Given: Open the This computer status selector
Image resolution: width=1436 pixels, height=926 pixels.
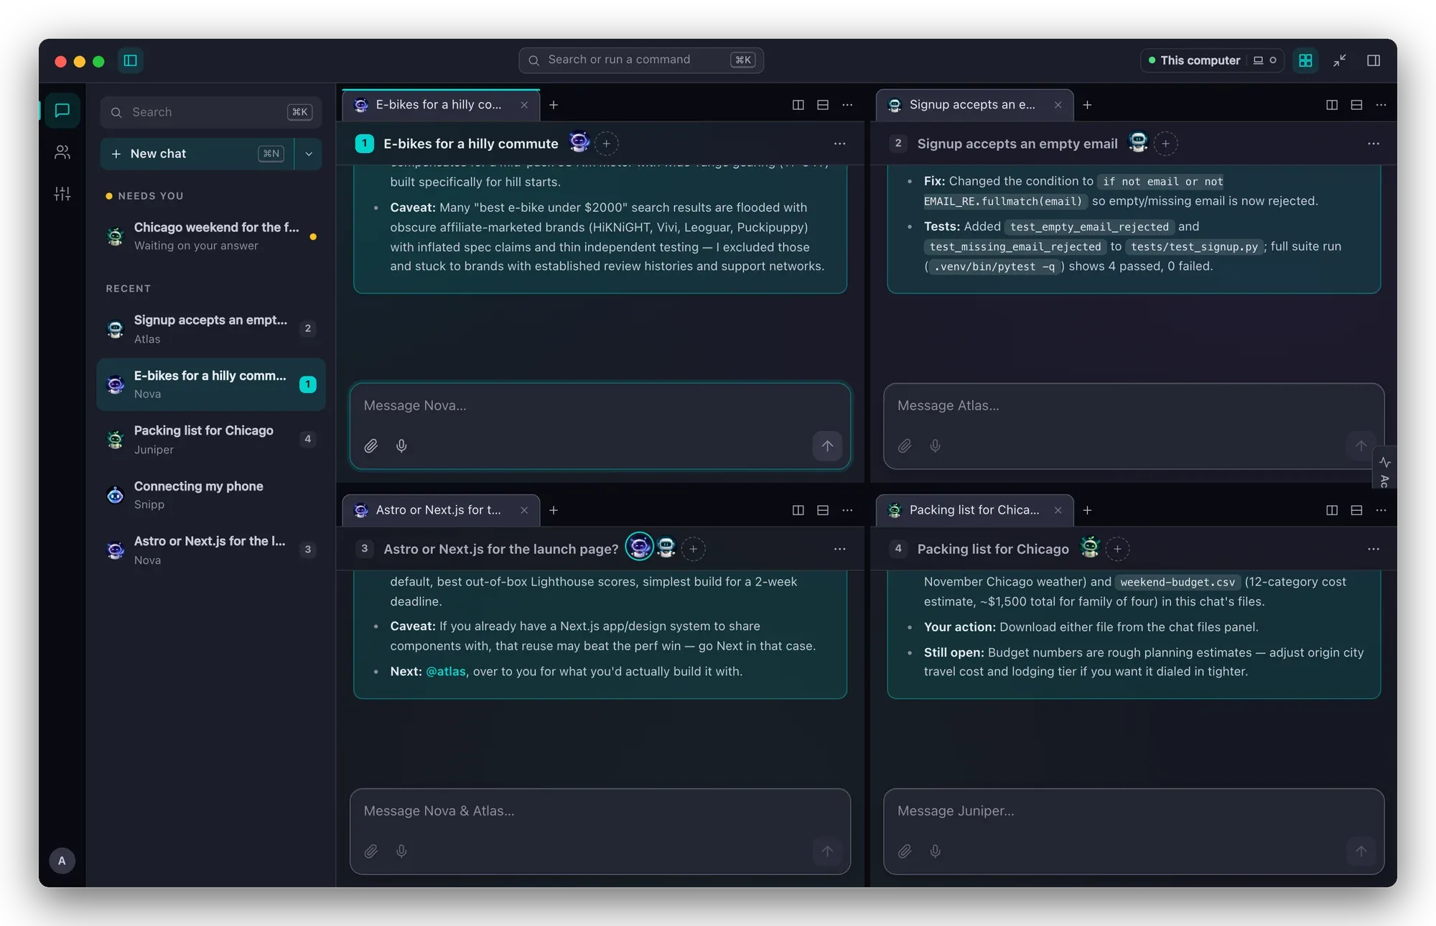Looking at the screenshot, I should pyautogui.click(x=1212, y=60).
